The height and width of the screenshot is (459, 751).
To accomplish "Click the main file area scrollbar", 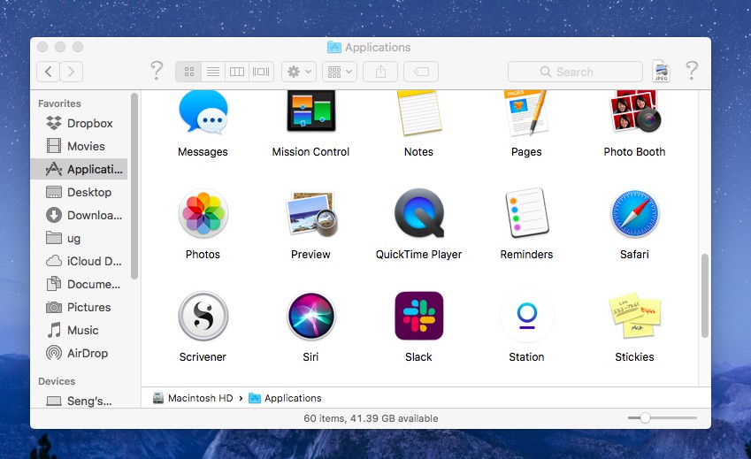I will click(x=704, y=295).
